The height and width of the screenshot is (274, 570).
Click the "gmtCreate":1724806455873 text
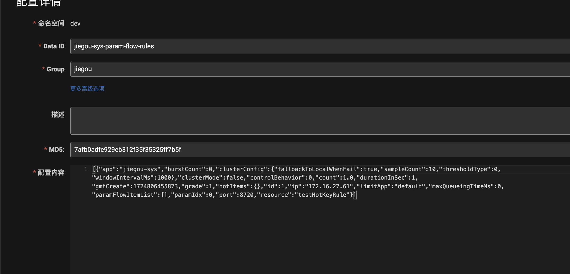tap(135, 186)
